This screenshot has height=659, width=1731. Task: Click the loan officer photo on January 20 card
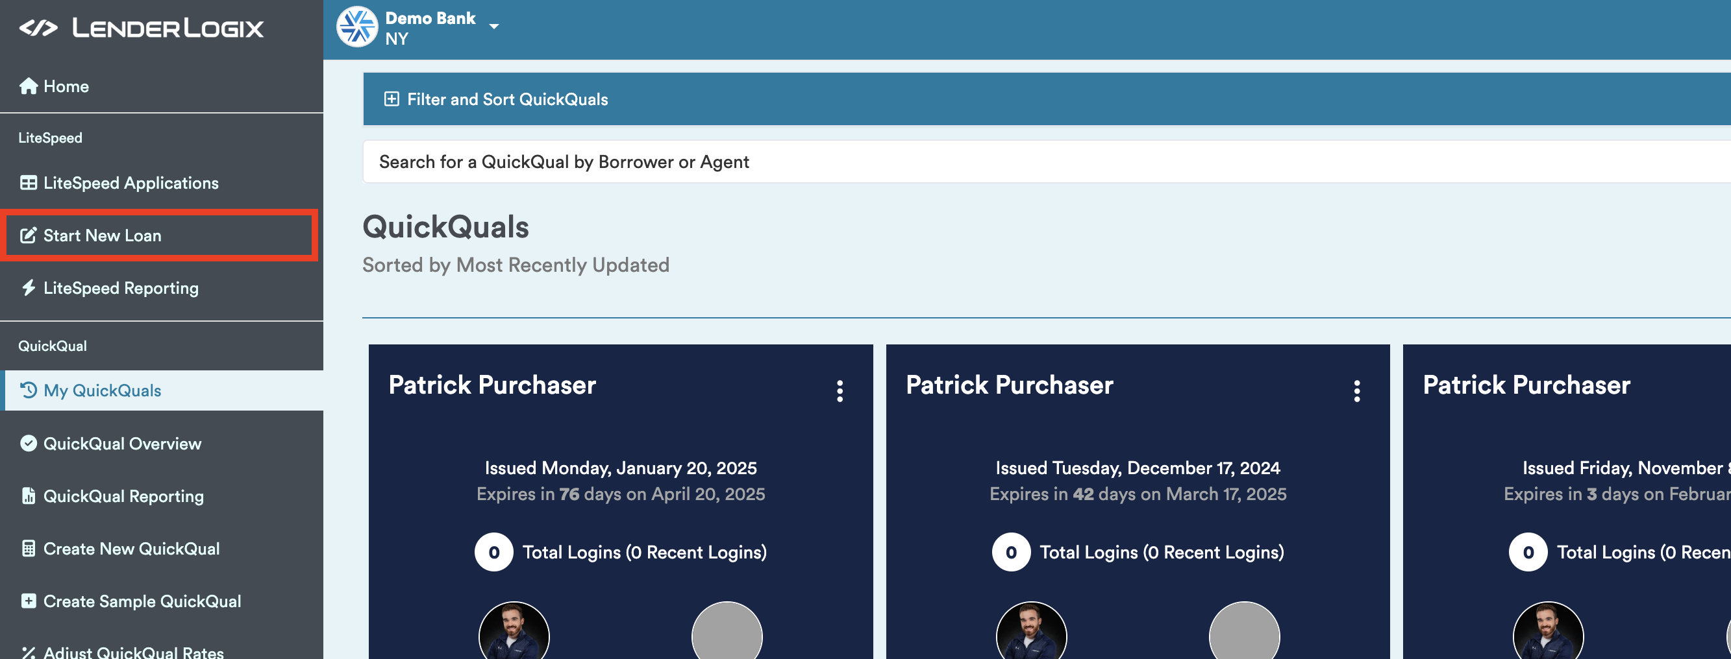(x=514, y=631)
